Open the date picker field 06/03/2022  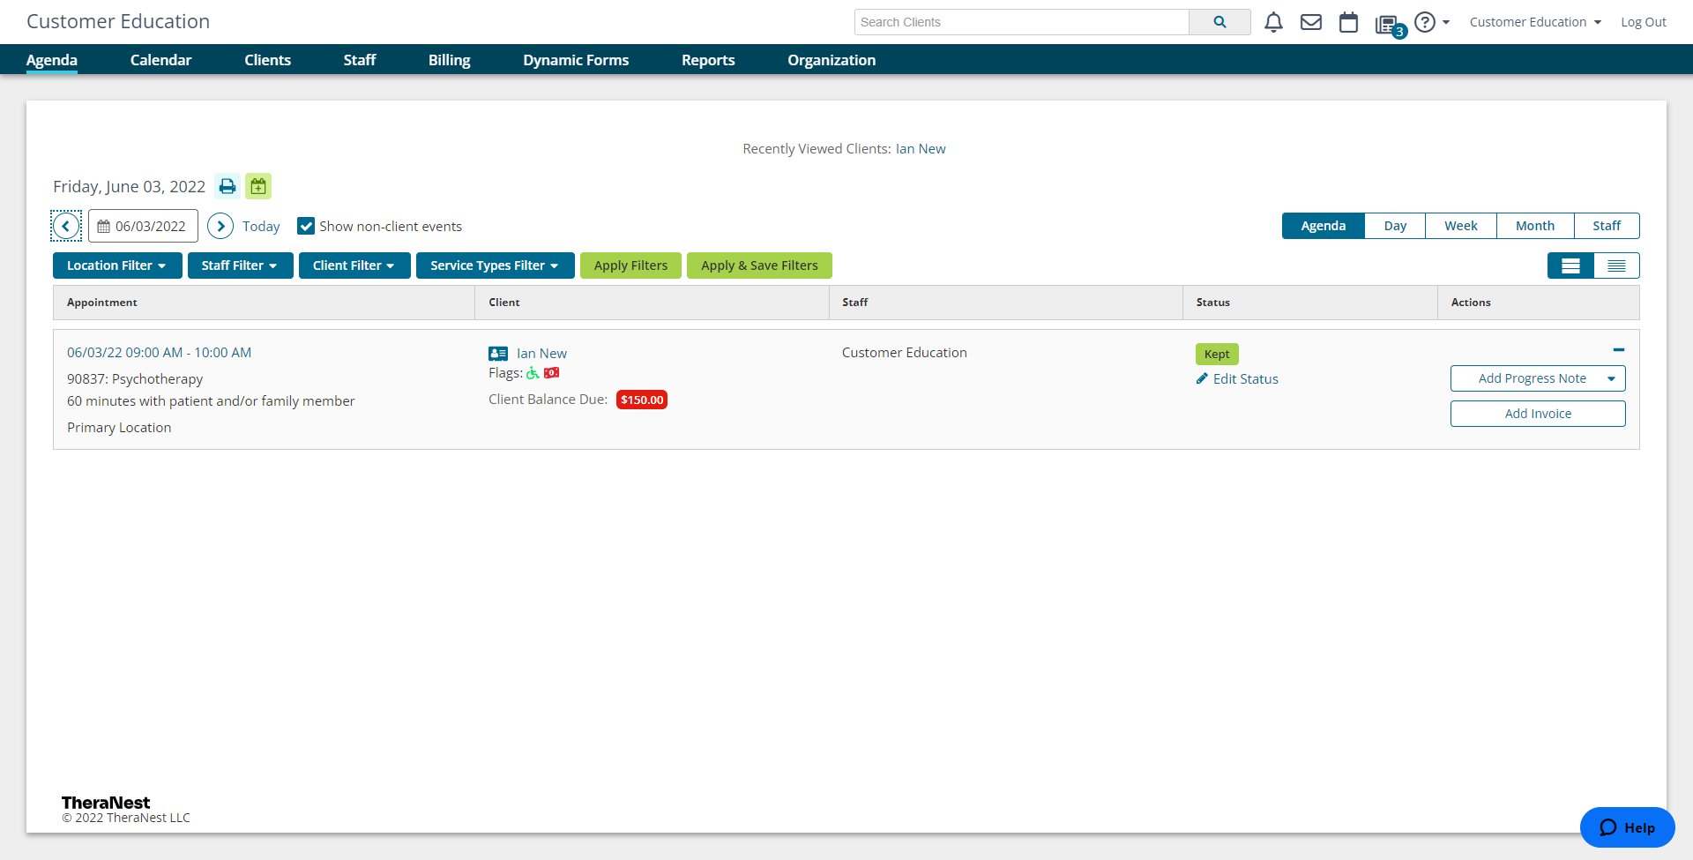point(143,226)
